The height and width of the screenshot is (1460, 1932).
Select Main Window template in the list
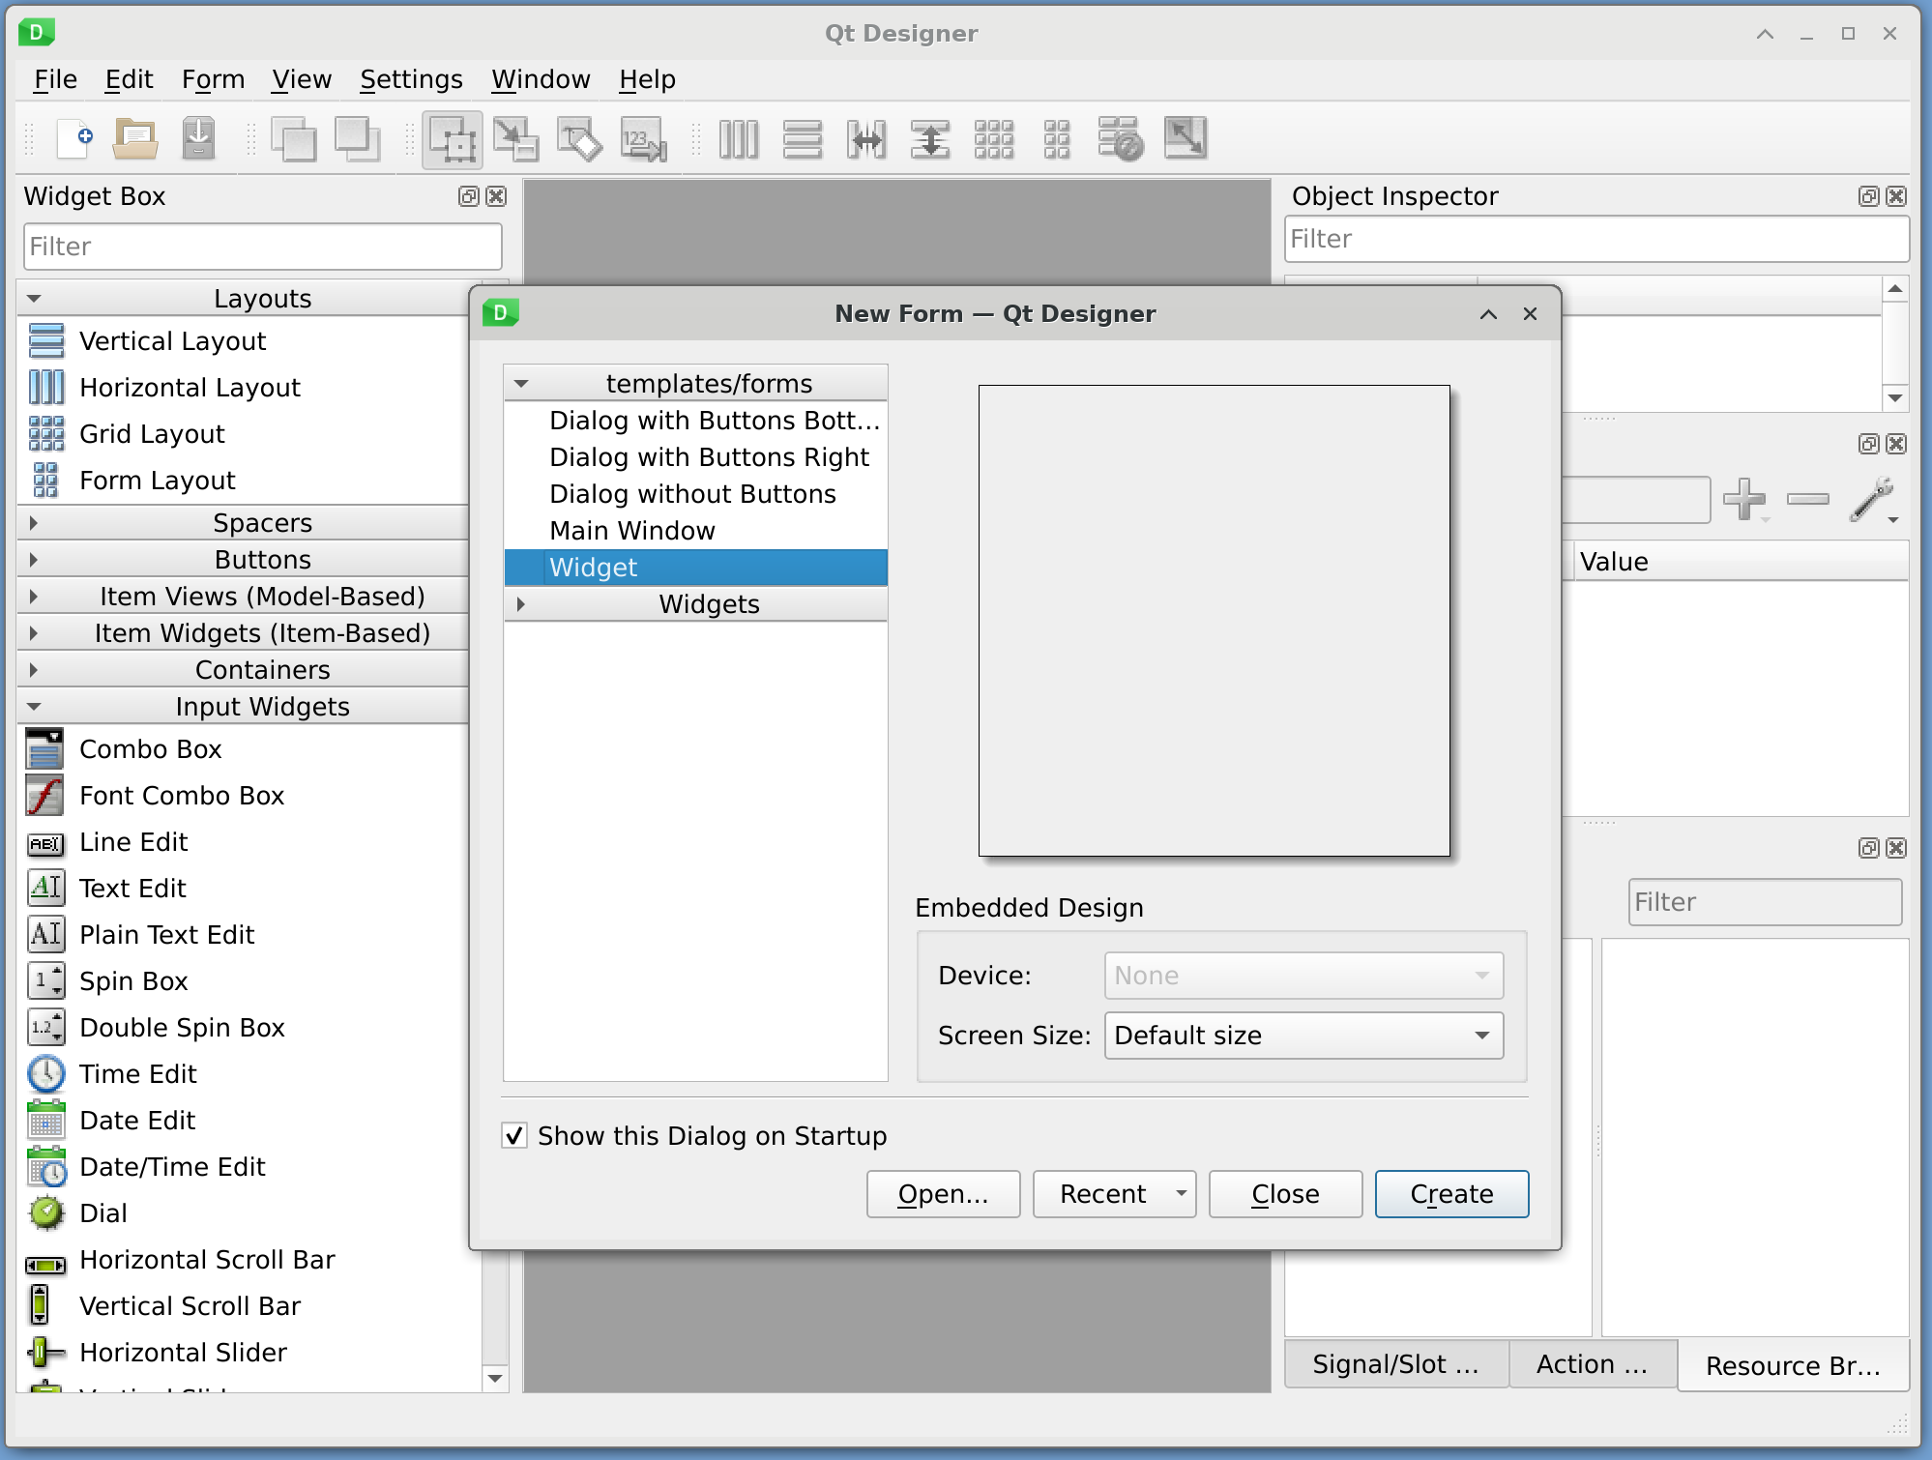tap(632, 531)
